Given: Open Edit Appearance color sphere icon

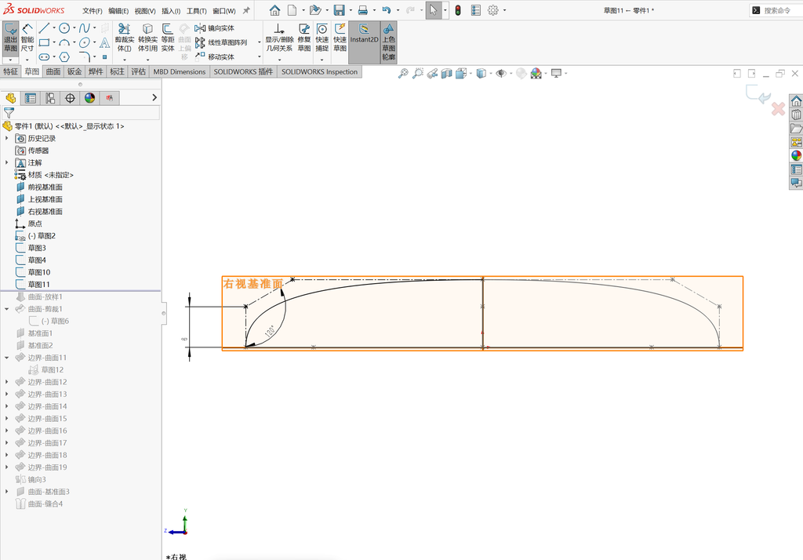Looking at the screenshot, I should (536, 73).
